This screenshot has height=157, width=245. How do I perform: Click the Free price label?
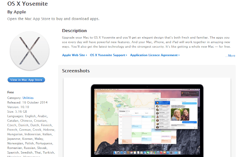(x=11, y=92)
